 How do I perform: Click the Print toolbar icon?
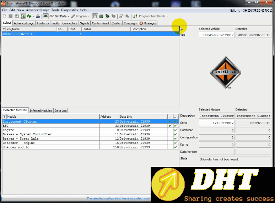pos(38,16)
